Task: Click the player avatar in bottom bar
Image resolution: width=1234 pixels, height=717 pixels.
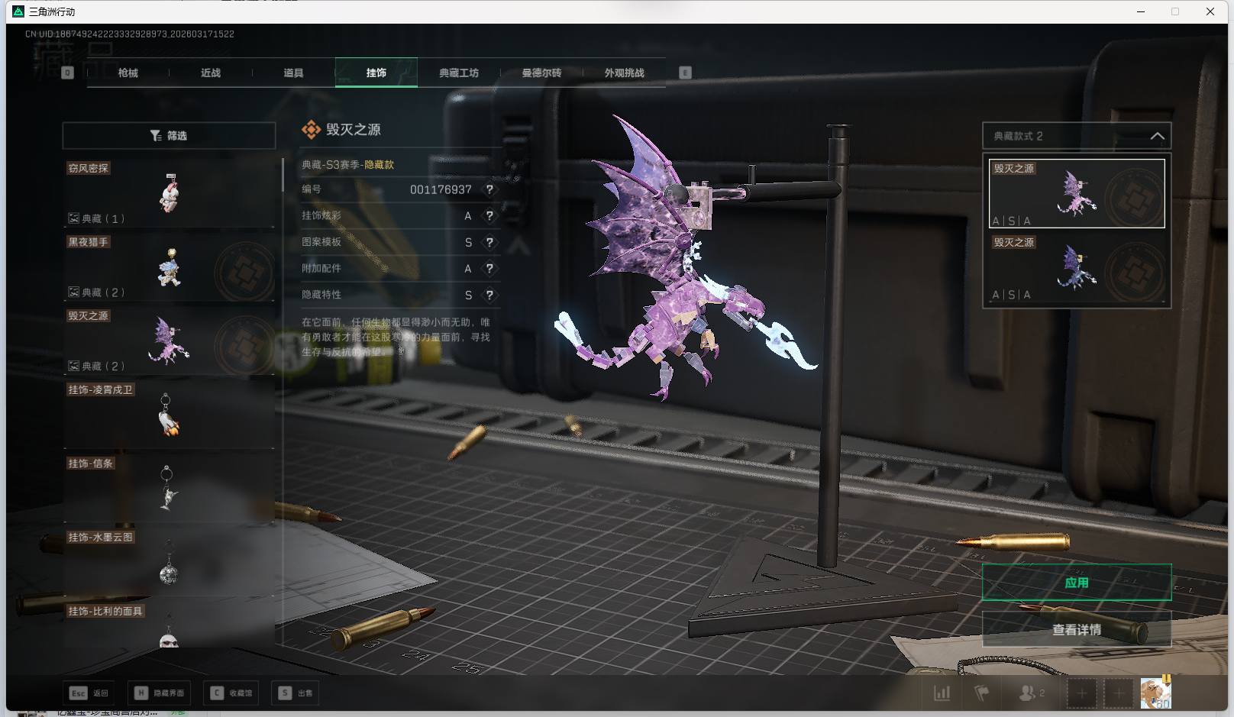Action: click(1155, 693)
